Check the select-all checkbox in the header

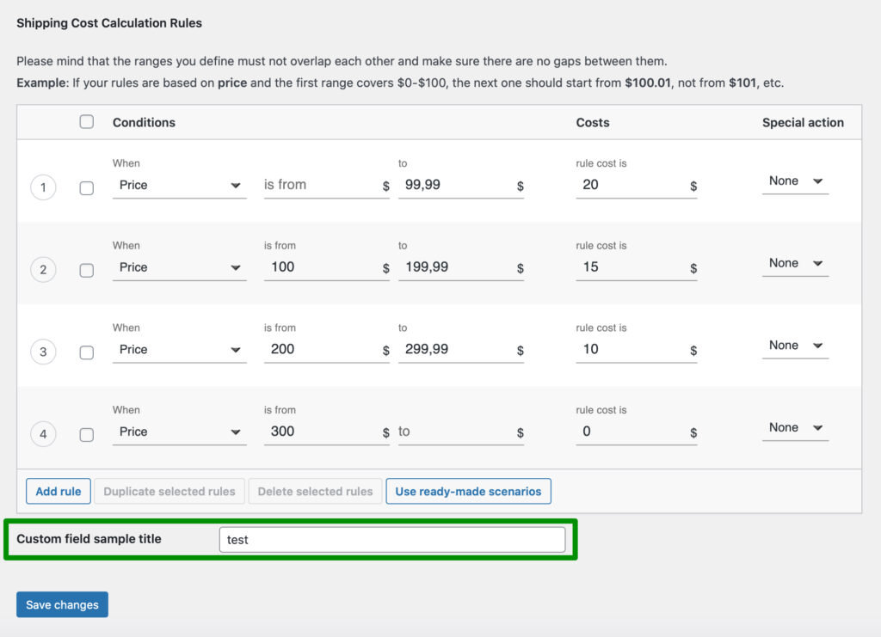click(86, 121)
